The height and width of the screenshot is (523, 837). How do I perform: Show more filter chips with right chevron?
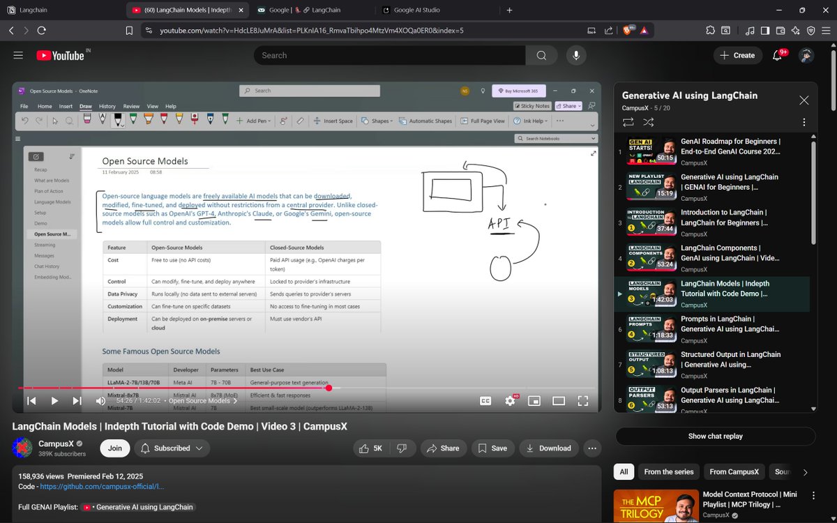[806, 472]
